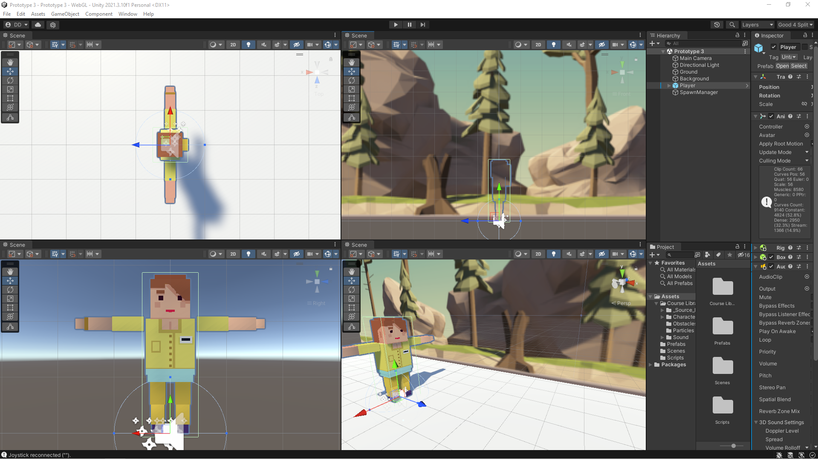The width and height of the screenshot is (818, 459).
Task: Select the Hand tool in the Top scene view
Action: click(x=10, y=63)
